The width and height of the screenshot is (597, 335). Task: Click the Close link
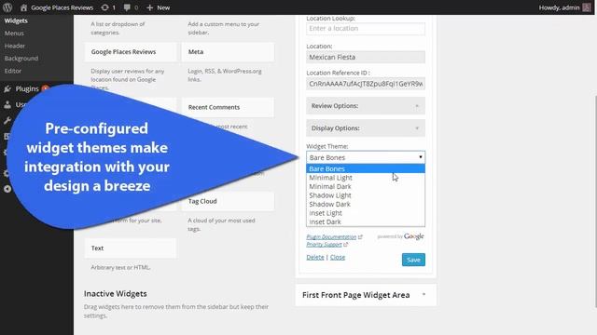[338, 257]
